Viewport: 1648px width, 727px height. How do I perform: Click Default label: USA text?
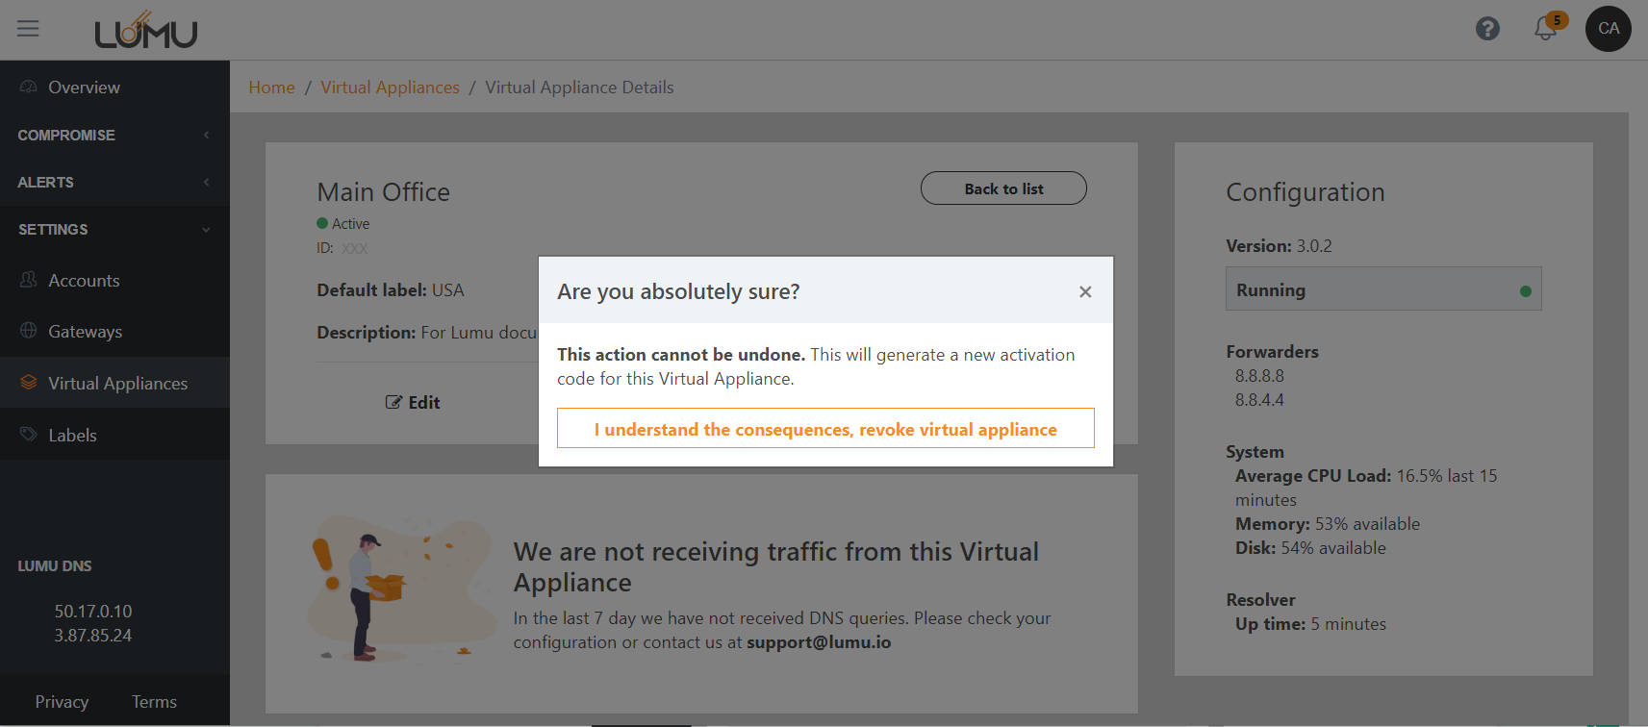pos(391,290)
